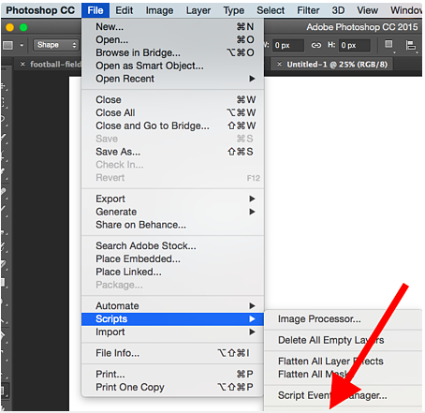Viewport: 425px width, 413px height.
Task: Select Browse in Bridge...
Action: (172, 52)
